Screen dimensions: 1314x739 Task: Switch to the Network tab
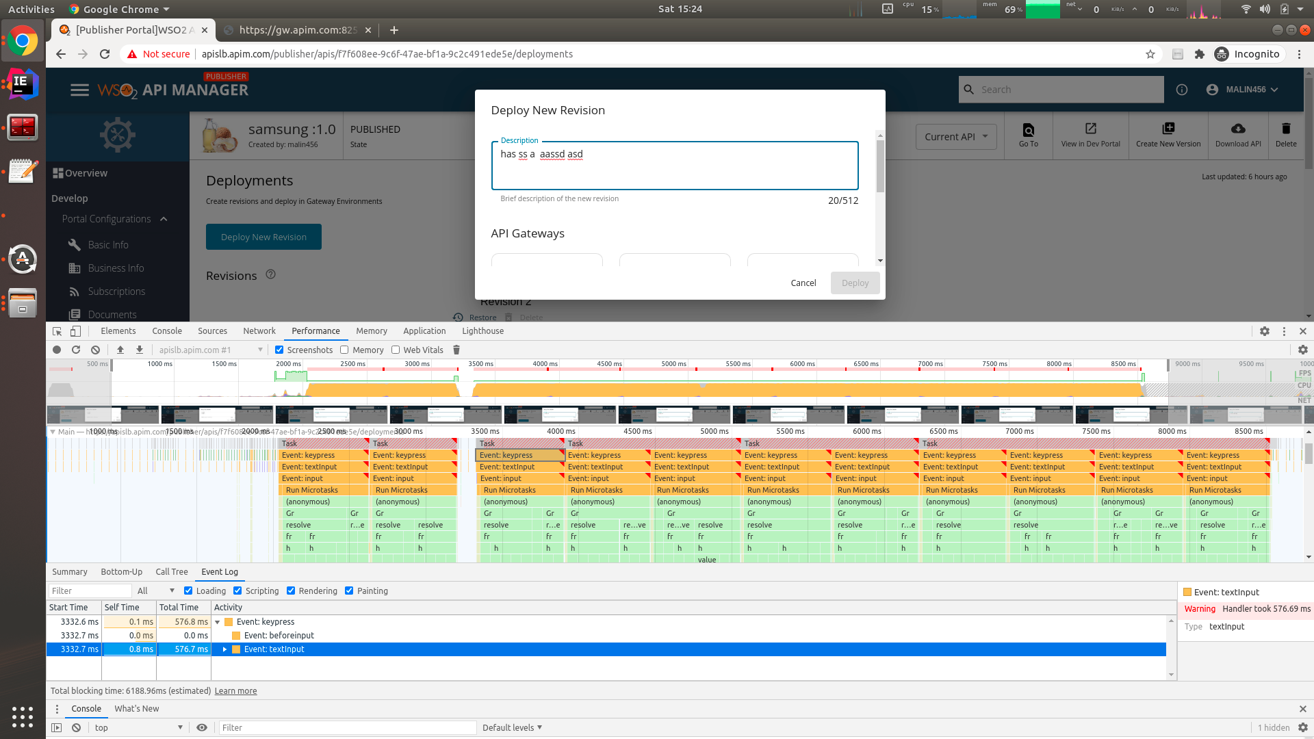pyautogui.click(x=259, y=331)
